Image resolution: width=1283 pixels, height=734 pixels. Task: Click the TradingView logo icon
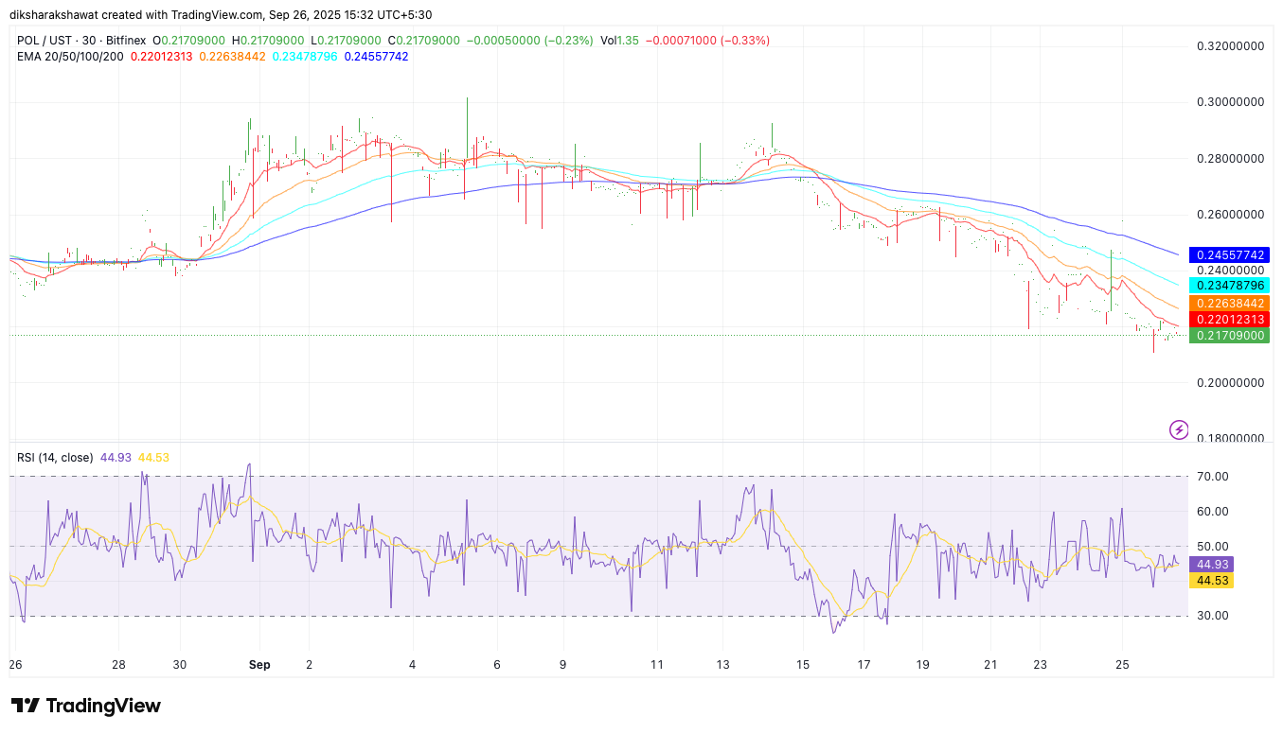(25, 706)
